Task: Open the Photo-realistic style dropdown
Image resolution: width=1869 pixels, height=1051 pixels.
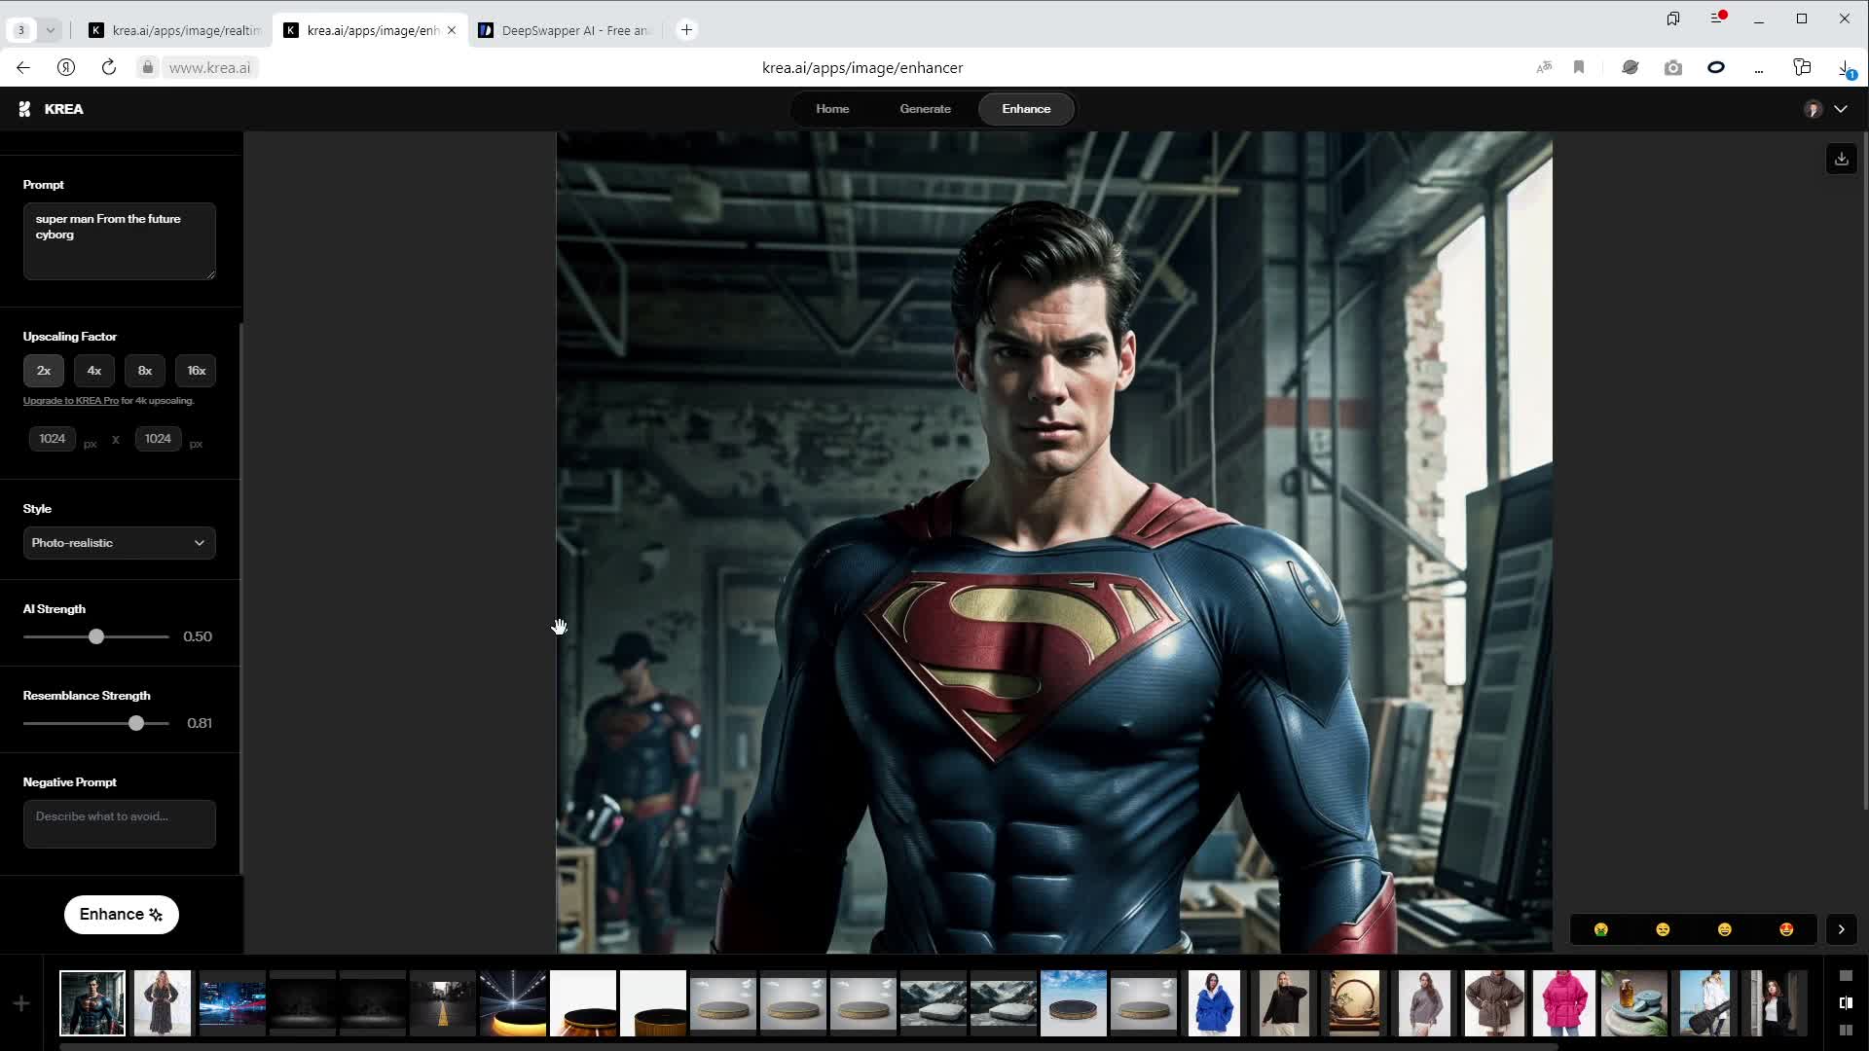Action: tap(119, 543)
